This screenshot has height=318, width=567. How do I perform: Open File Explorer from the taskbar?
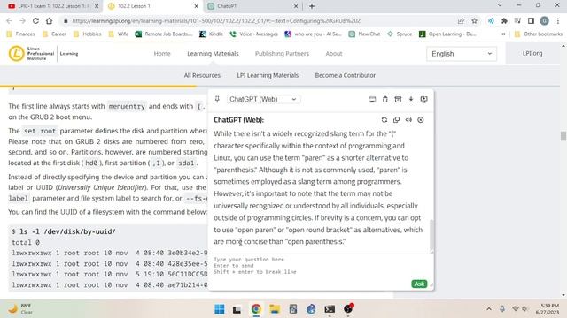(275, 309)
